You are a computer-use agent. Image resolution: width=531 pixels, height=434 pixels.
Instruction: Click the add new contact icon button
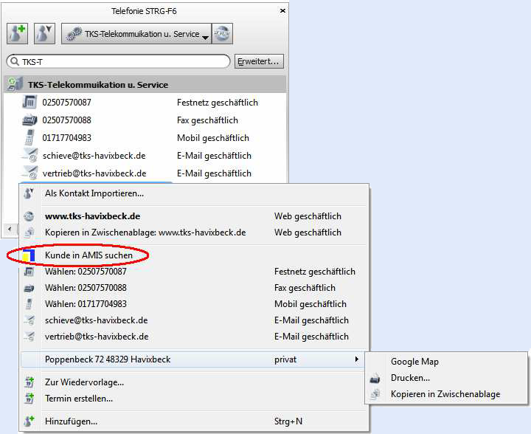[x=17, y=33]
